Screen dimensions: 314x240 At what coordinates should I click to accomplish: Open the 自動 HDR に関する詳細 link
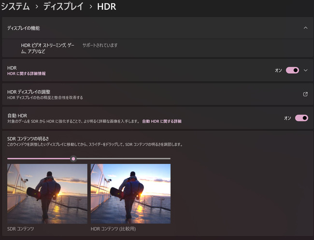162,121
